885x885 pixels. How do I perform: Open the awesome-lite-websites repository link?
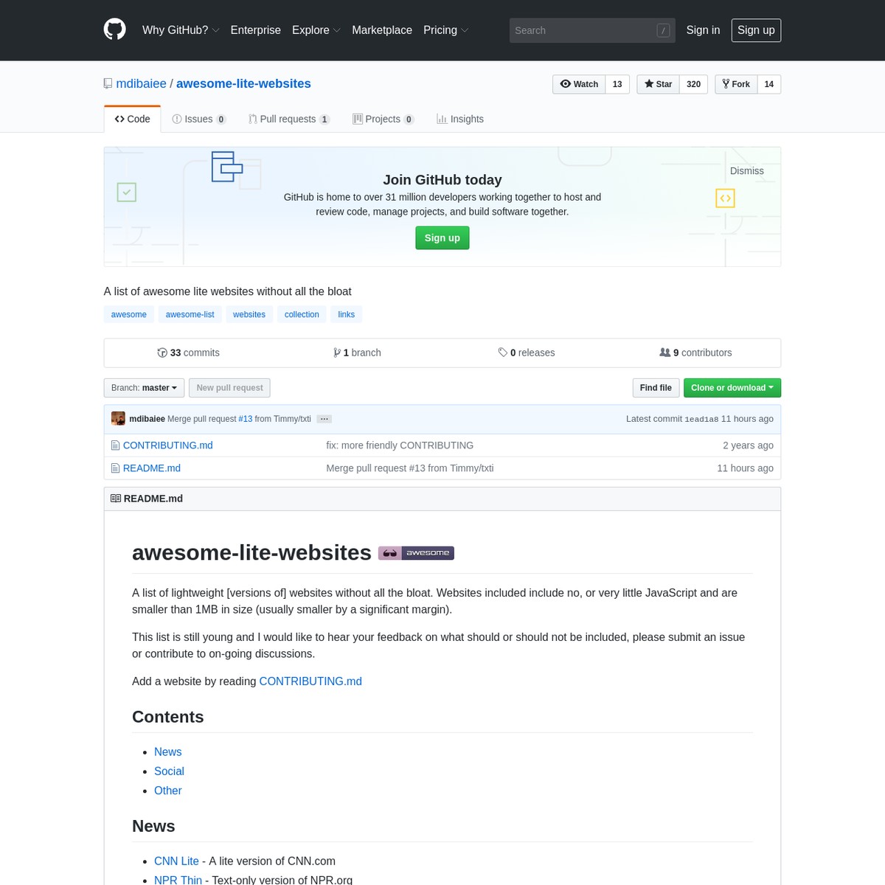click(x=243, y=83)
